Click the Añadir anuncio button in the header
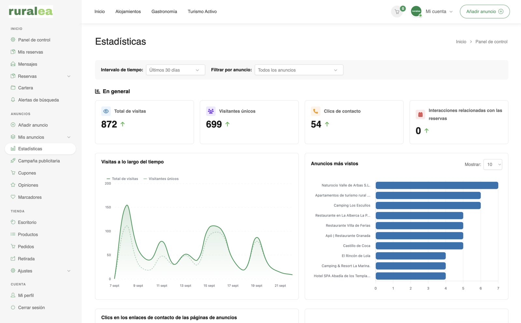This screenshot has width=521, height=323. click(485, 11)
